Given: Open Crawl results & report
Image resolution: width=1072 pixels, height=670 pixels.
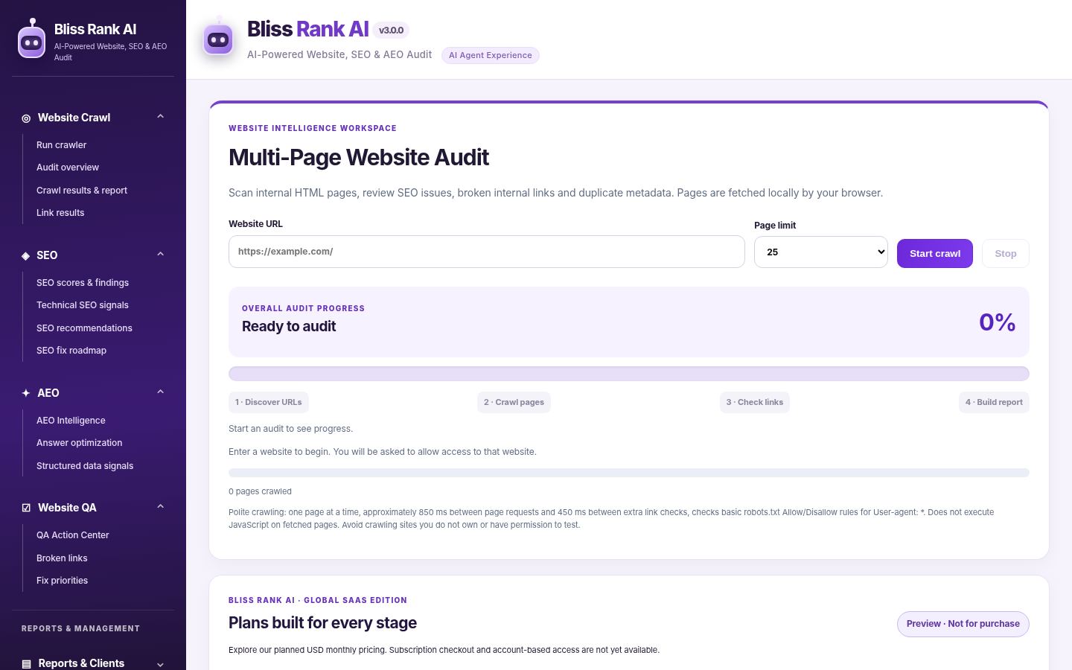Looking at the screenshot, I should pyautogui.click(x=82, y=191).
